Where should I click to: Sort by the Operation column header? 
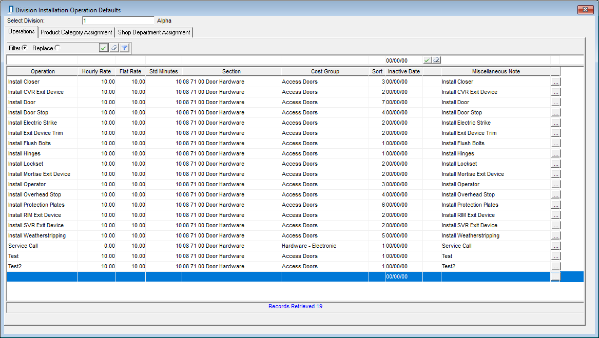pos(43,71)
